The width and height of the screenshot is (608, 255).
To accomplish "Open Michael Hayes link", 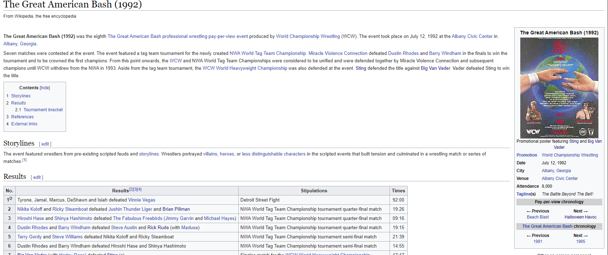I will pyautogui.click(x=219, y=219).
